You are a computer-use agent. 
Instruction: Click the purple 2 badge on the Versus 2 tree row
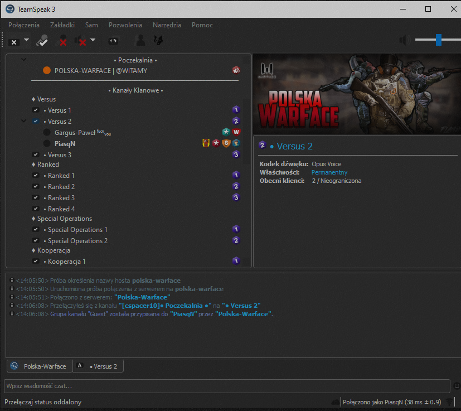coord(236,121)
